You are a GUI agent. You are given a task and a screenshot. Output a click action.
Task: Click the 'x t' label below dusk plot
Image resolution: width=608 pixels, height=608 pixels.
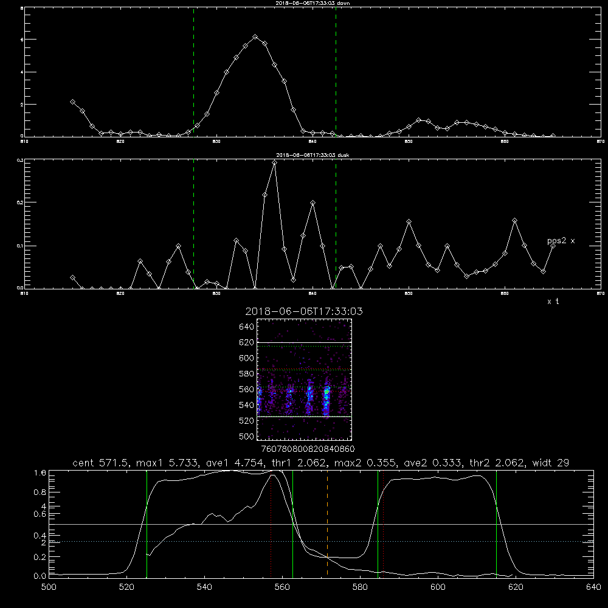click(x=553, y=302)
